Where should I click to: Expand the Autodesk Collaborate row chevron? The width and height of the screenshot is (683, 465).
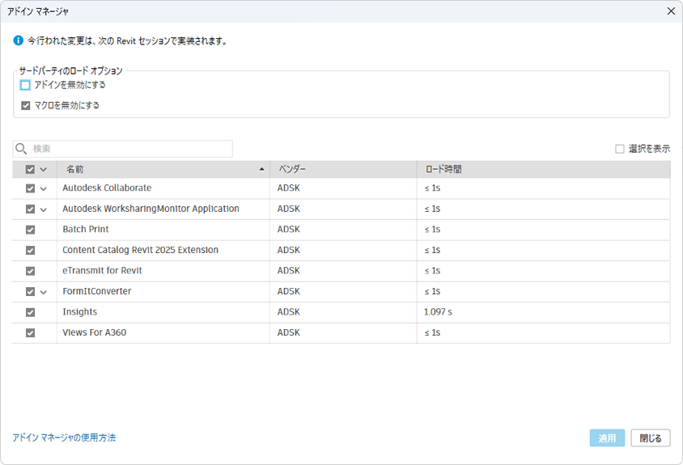43,188
